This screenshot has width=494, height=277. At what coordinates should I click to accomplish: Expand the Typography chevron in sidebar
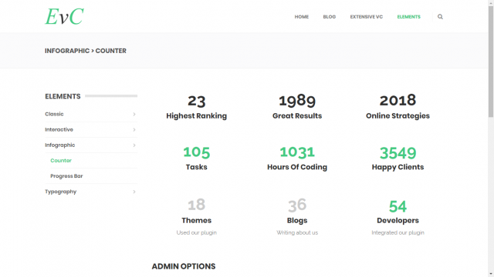[x=134, y=192]
